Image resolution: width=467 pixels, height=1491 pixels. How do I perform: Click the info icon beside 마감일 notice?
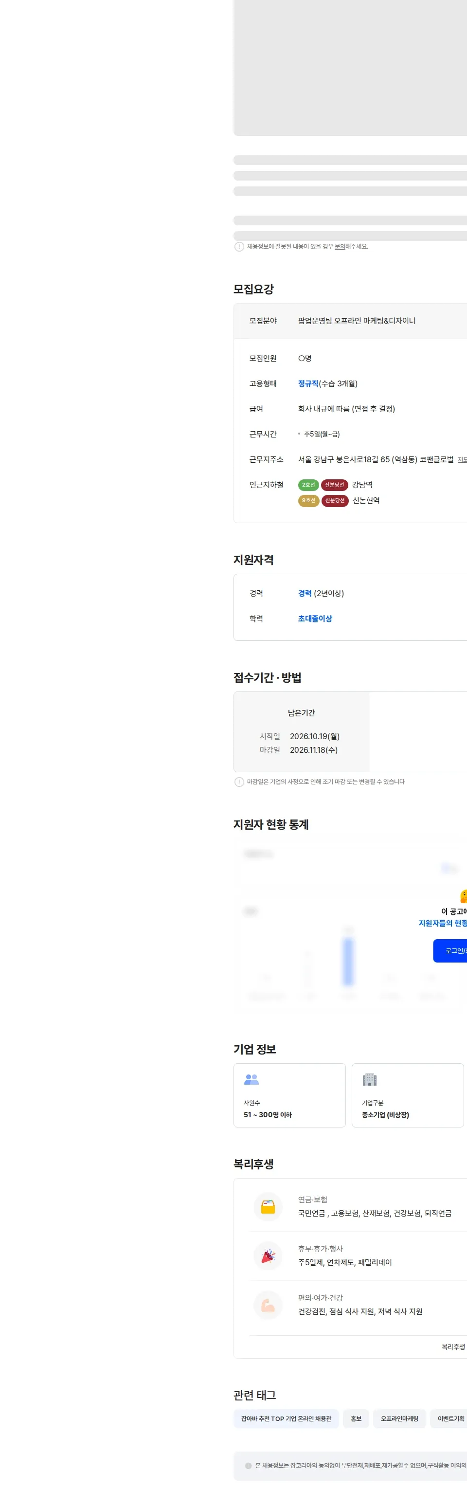[239, 782]
